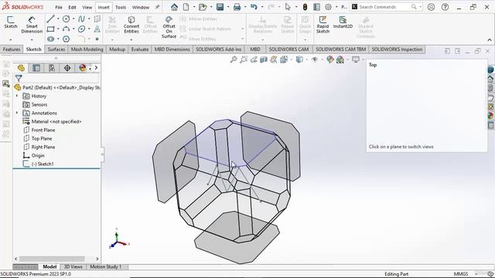Switch to Motion Study 1 tab
This screenshot has height=278, width=495.
pos(105,266)
